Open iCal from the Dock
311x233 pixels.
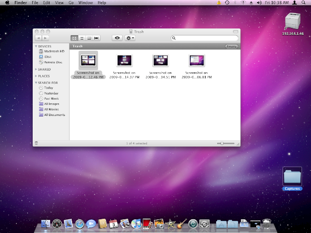tap(114, 224)
